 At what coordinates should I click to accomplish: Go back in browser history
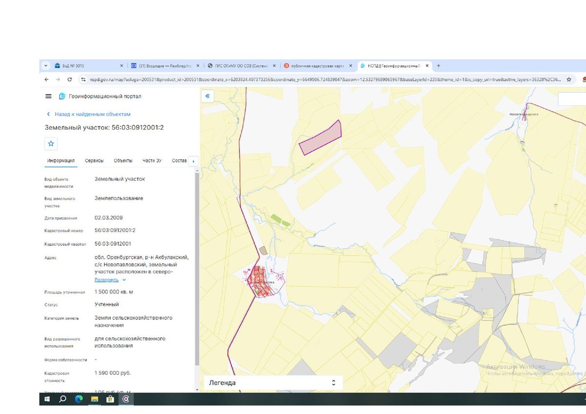click(46, 79)
